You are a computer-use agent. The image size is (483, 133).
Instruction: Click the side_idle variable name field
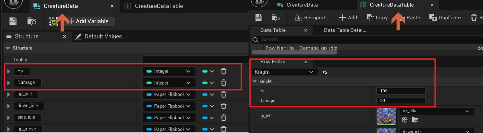click(x=28, y=117)
